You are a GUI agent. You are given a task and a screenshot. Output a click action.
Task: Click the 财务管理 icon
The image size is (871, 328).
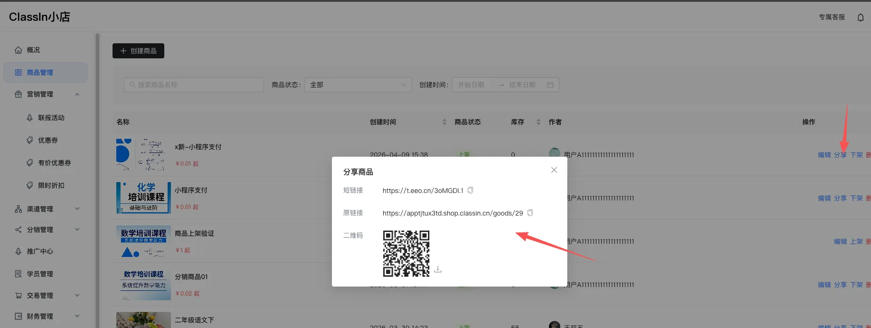point(18,316)
